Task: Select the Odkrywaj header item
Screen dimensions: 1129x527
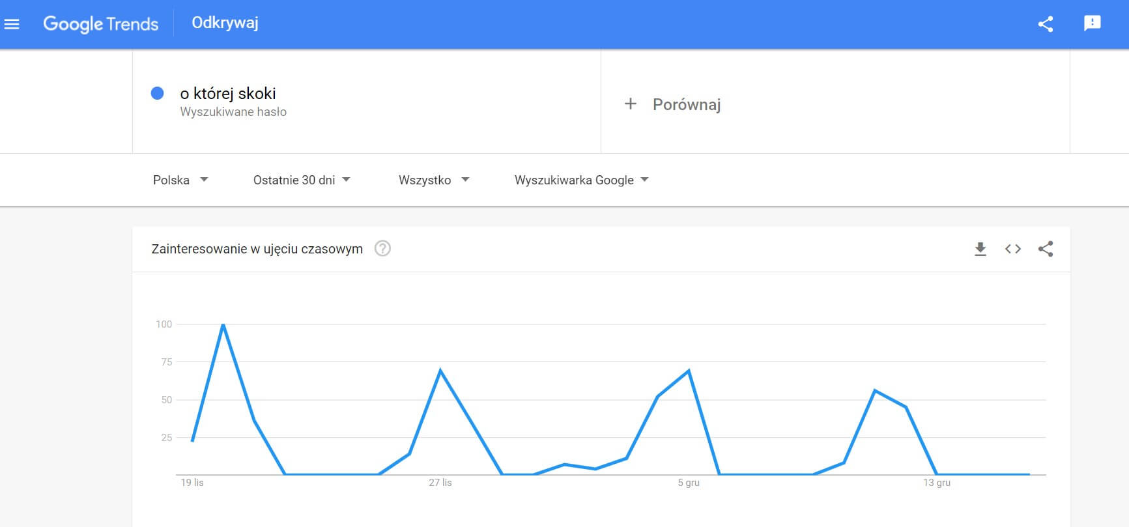Action: click(224, 23)
